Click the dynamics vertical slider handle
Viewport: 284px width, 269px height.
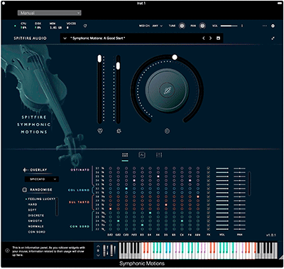point(99,58)
